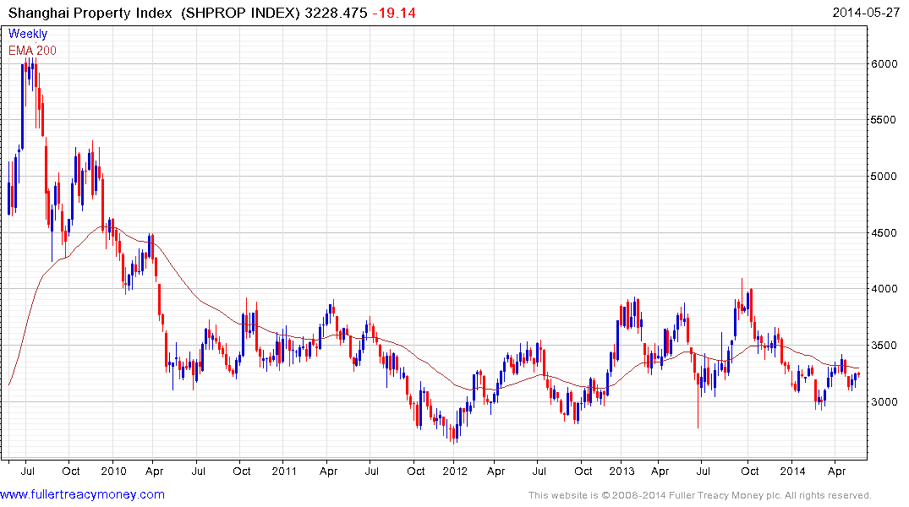The width and height of the screenshot is (909, 507).
Task: Click the 2014-05-27 date stamp
Action: click(x=866, y=13)
